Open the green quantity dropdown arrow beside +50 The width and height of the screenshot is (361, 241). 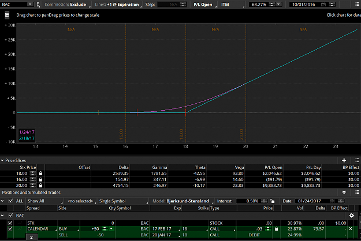[x=111, y=229]
